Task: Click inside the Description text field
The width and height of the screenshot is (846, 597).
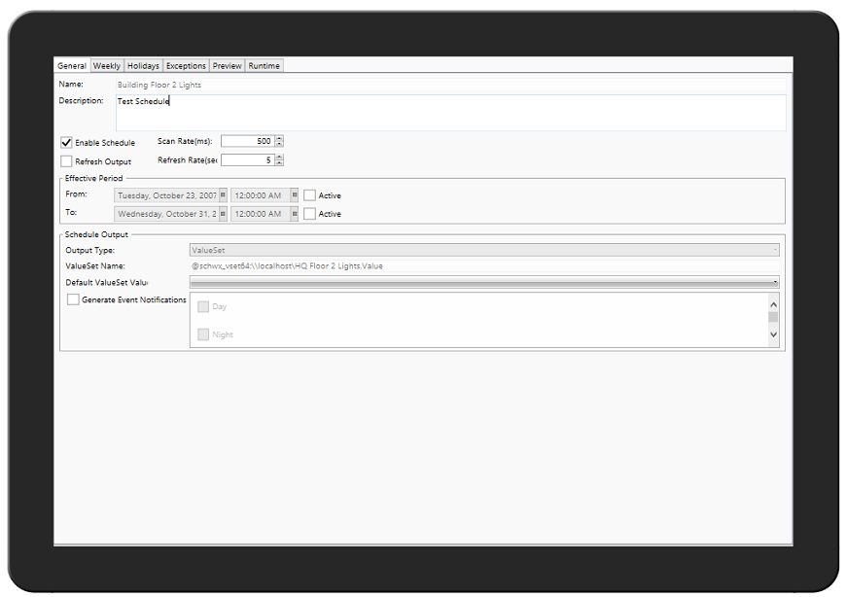Action: tap(447, 113)
